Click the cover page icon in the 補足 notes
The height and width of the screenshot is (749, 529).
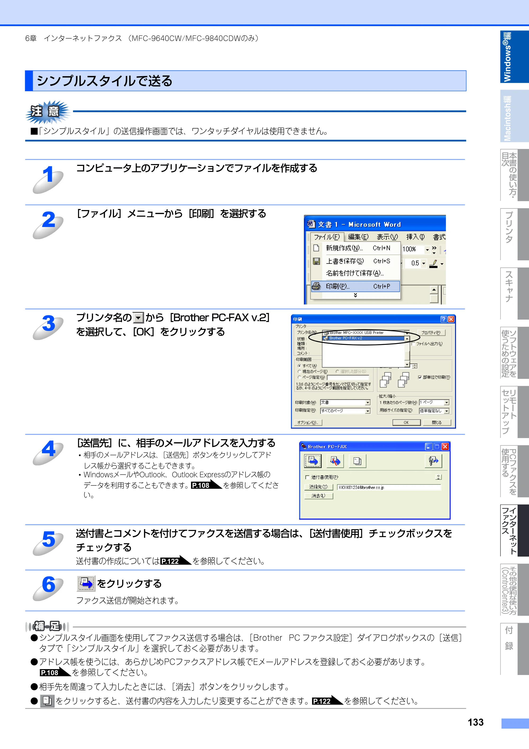(x=47, y=701)
